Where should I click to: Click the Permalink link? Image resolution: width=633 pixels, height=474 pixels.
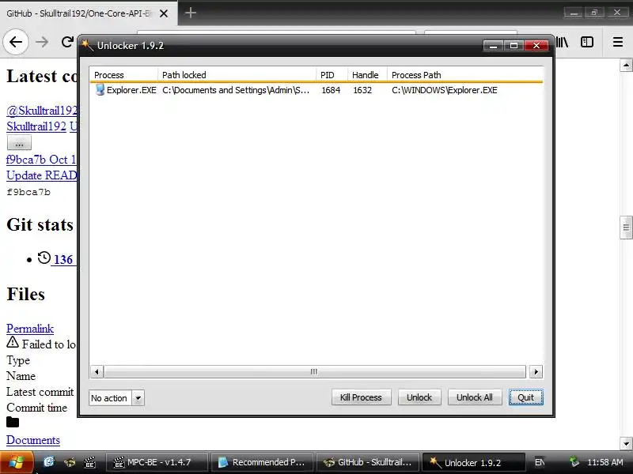coord(30,329)
